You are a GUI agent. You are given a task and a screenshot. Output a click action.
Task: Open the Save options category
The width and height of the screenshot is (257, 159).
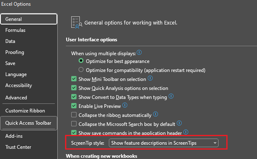(29, 63)
